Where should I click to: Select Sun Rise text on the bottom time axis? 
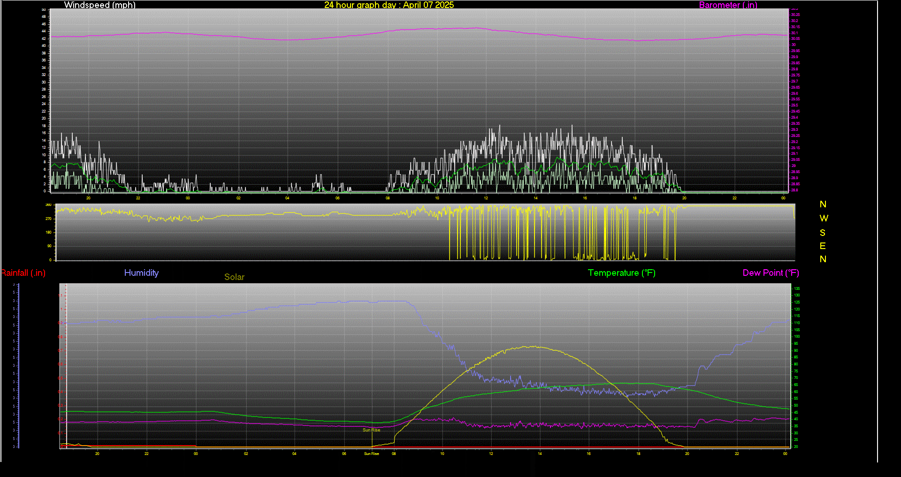point(371,454)
